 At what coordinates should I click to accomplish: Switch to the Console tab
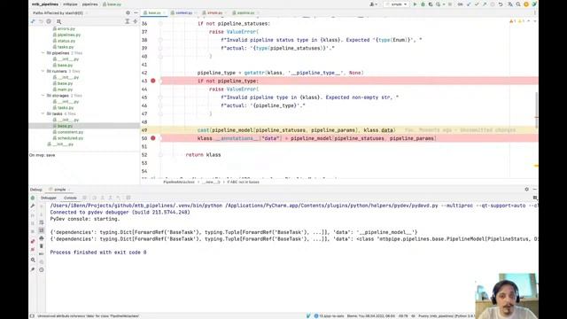[70, 198]
